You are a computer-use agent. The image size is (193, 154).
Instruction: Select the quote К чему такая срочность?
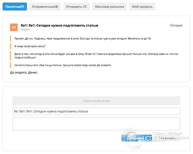[30, 46]
